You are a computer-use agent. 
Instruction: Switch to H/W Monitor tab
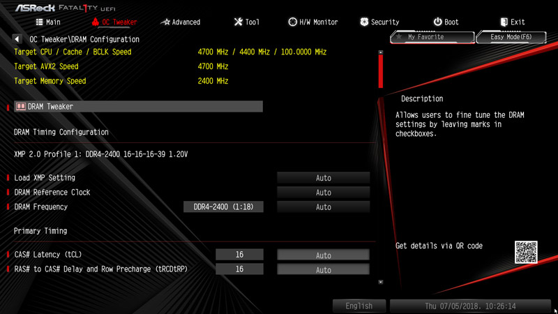(x=312, y=22)
